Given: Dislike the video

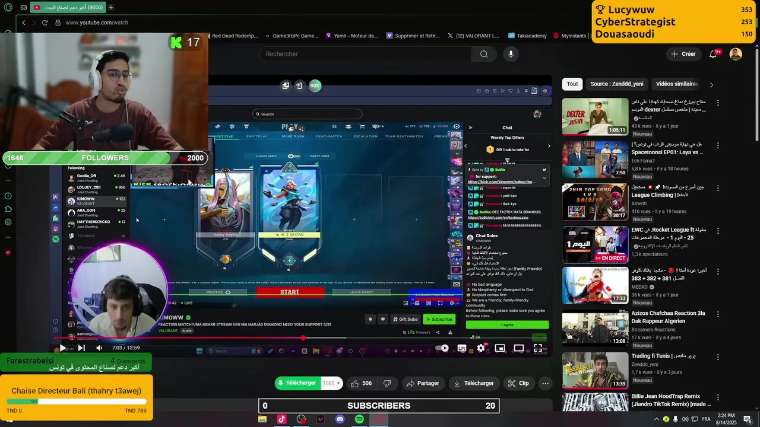Looking at the screenshot, I should 387,383.
